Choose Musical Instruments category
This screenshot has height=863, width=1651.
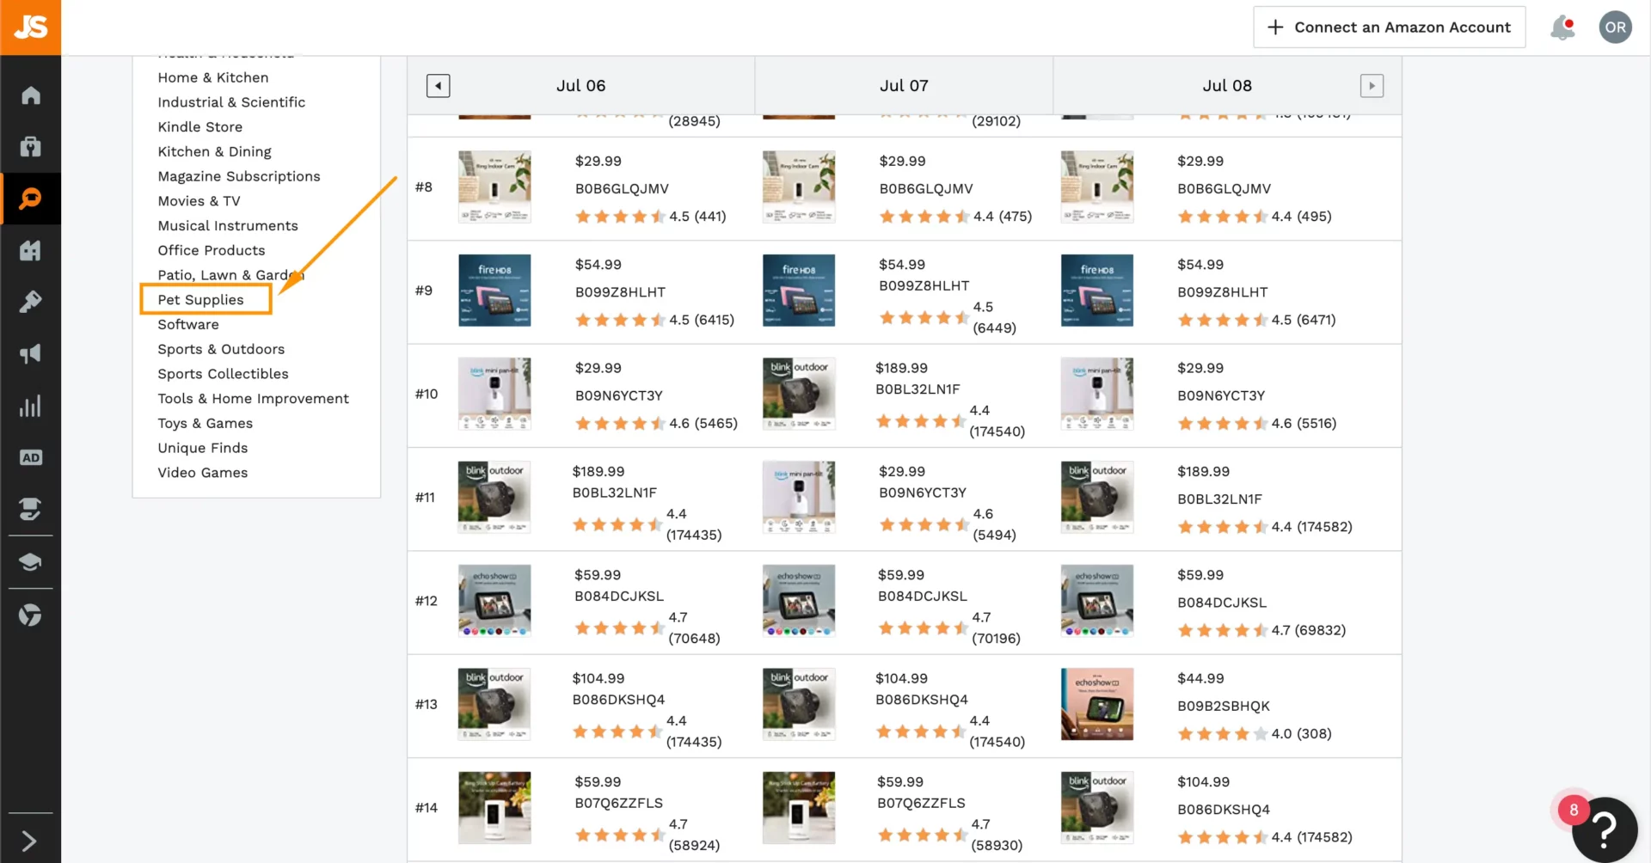coord(228,226)
